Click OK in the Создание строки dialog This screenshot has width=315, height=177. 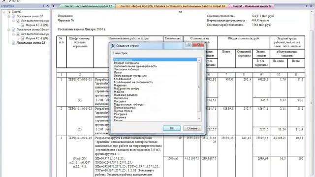pos(172,128)
